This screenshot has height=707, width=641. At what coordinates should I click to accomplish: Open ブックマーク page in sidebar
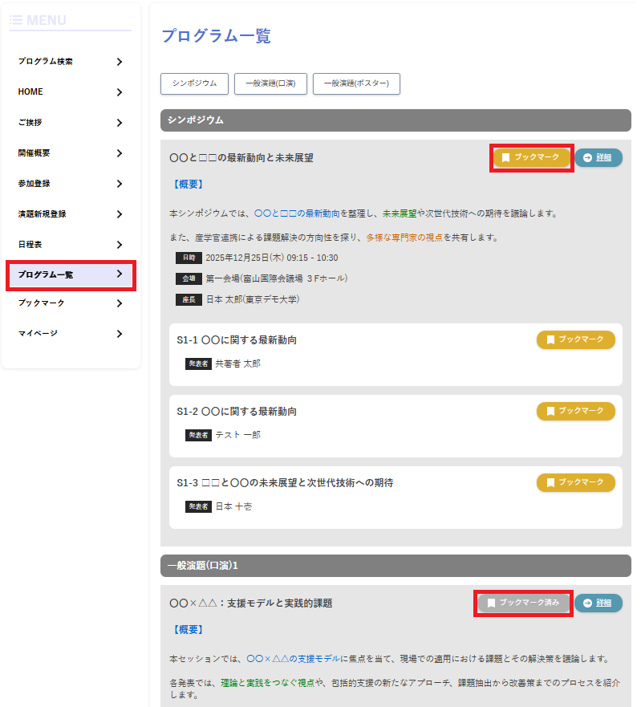tap(41, 303)
